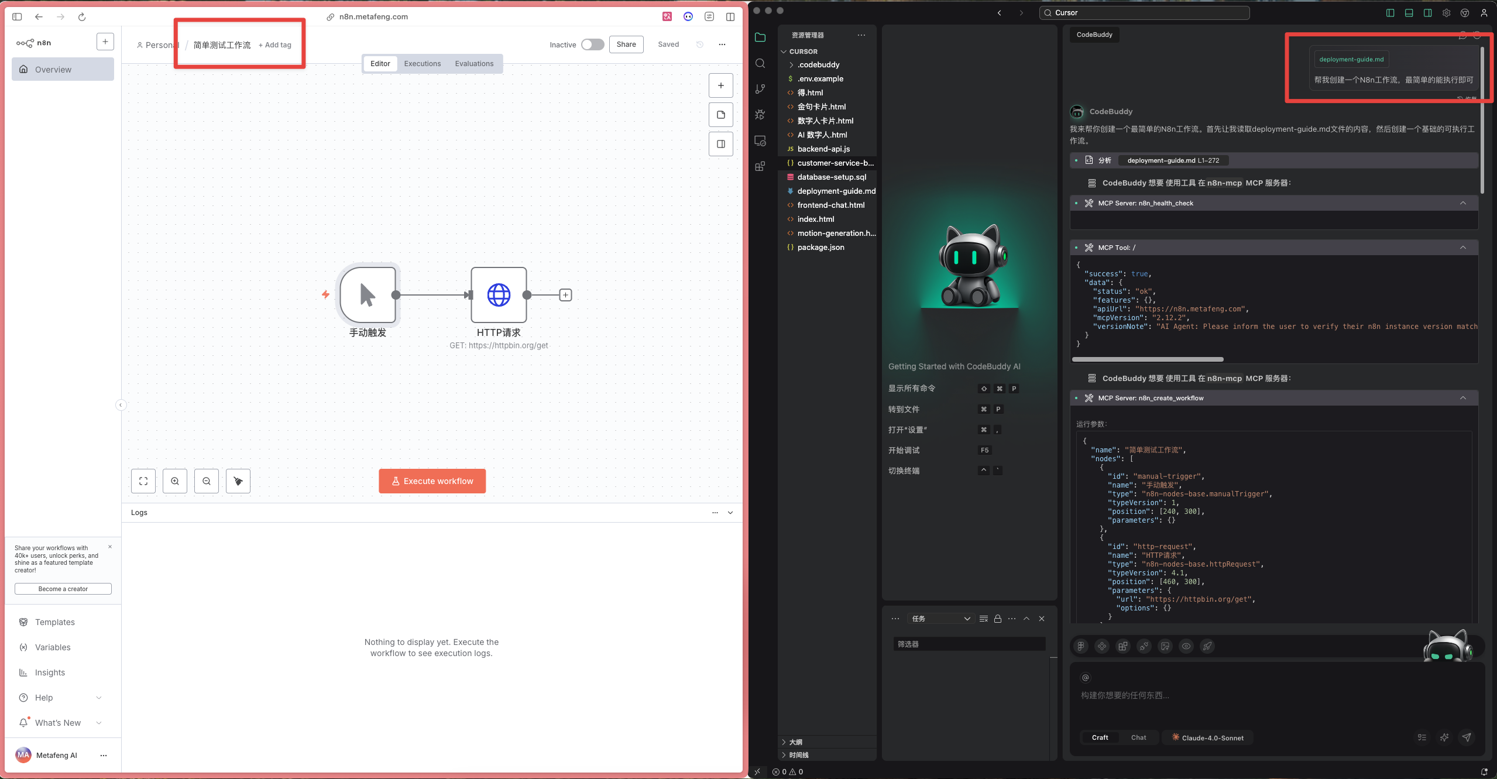The image size is (1497, 779).
Task: Focus the CodeBuddy chat input box
Action: click(1276, 695)
